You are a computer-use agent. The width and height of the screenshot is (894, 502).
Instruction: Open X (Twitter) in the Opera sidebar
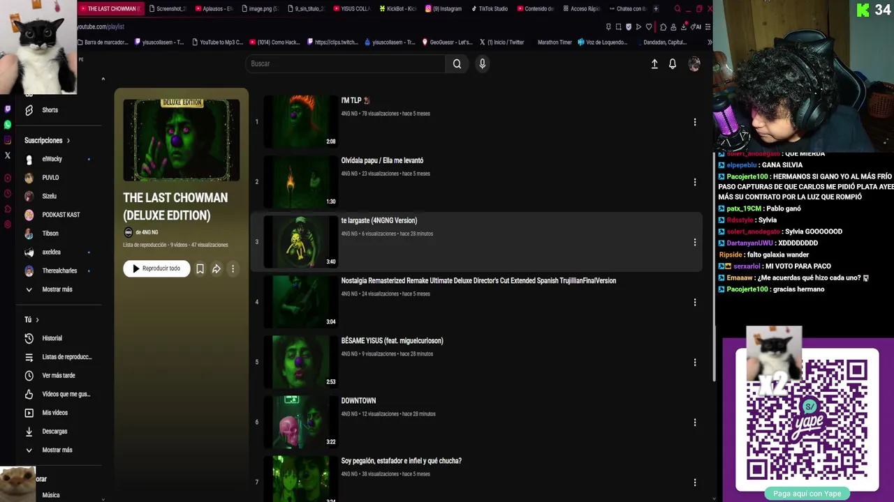pyautogui.click(x=8, y=155)
